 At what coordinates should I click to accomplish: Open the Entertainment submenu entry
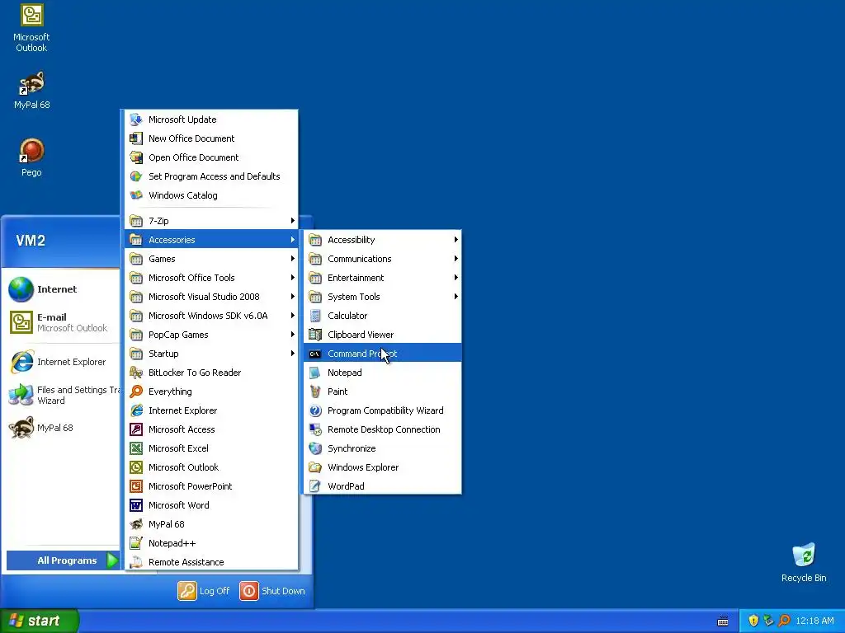pos(383,277)
